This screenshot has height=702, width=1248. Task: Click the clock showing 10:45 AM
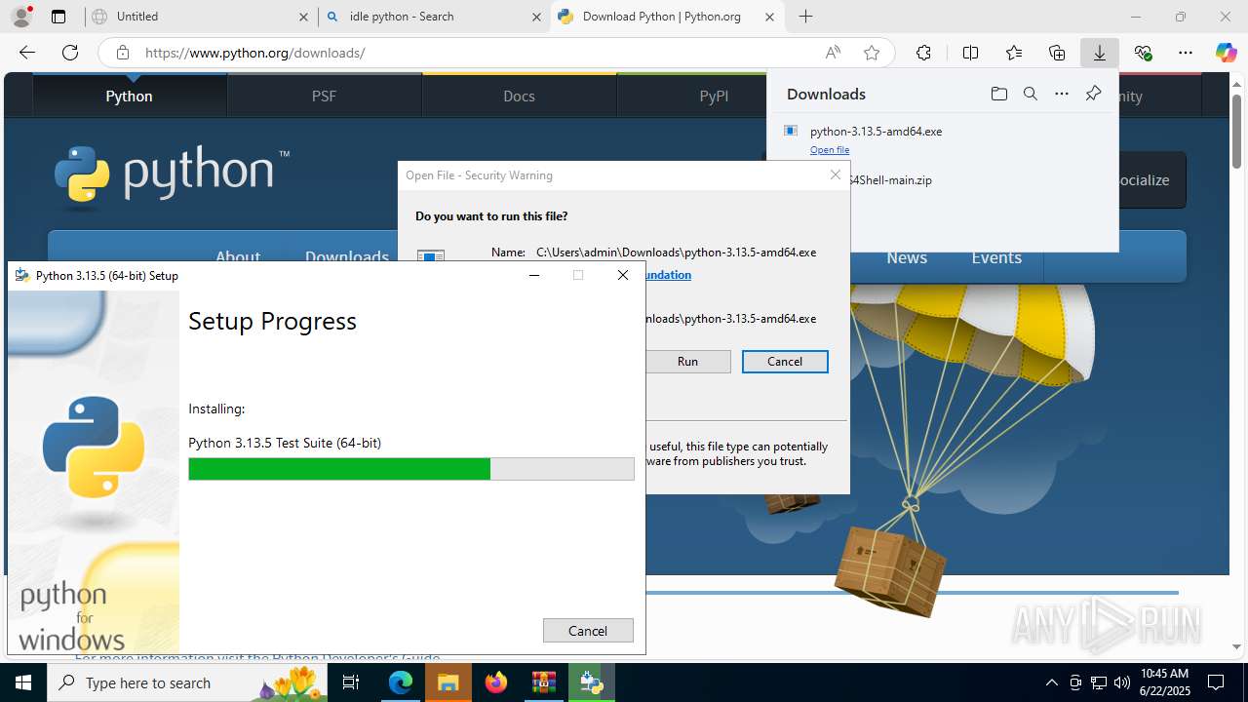(1165, 682)
